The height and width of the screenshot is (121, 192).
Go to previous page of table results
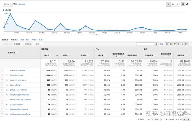tap(185, 119)
